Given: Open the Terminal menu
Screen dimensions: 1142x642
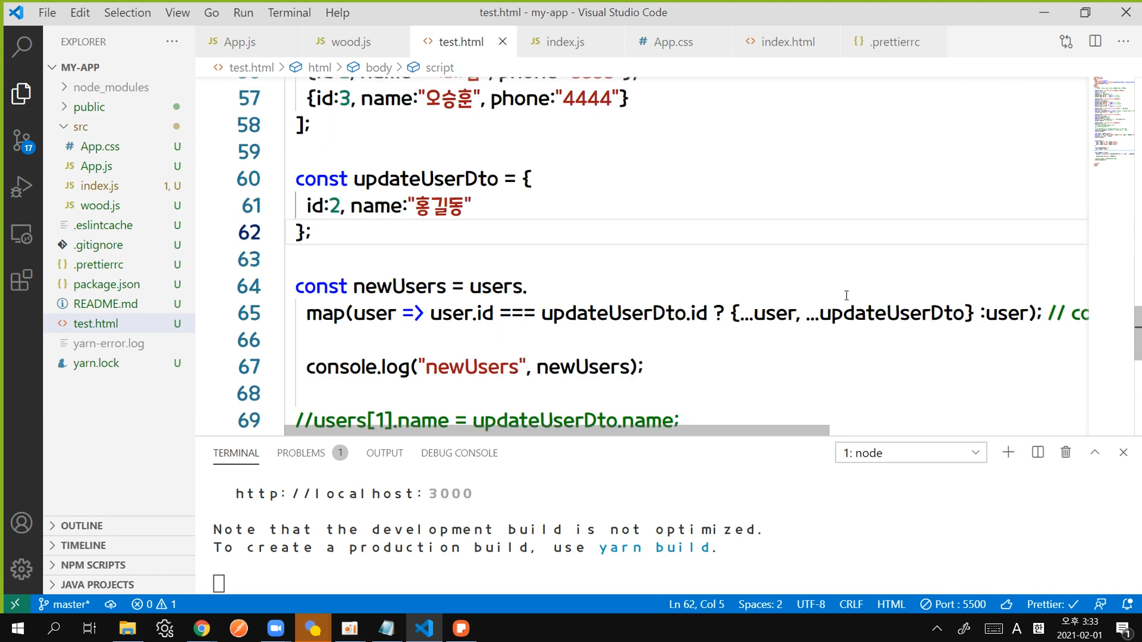Looking at the screenshot, I should [x=289, y=12].
